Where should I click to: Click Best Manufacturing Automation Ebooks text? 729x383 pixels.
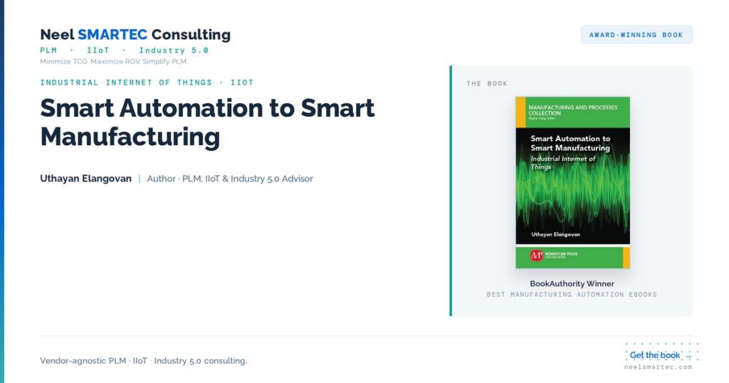pos(572,295)
